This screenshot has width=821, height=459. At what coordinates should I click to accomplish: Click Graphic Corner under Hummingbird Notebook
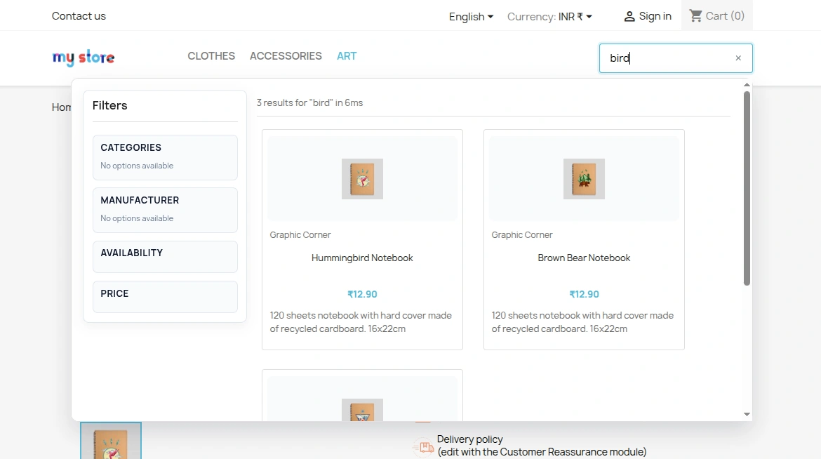(300, 234)
